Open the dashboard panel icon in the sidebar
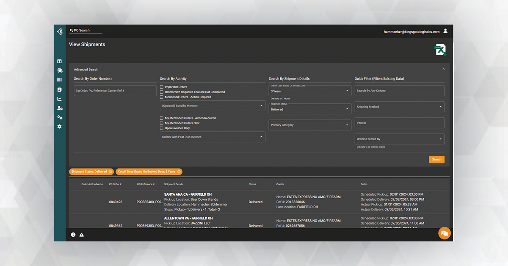The width and height of the screenshot is (508, 266). tap(60, 61)
